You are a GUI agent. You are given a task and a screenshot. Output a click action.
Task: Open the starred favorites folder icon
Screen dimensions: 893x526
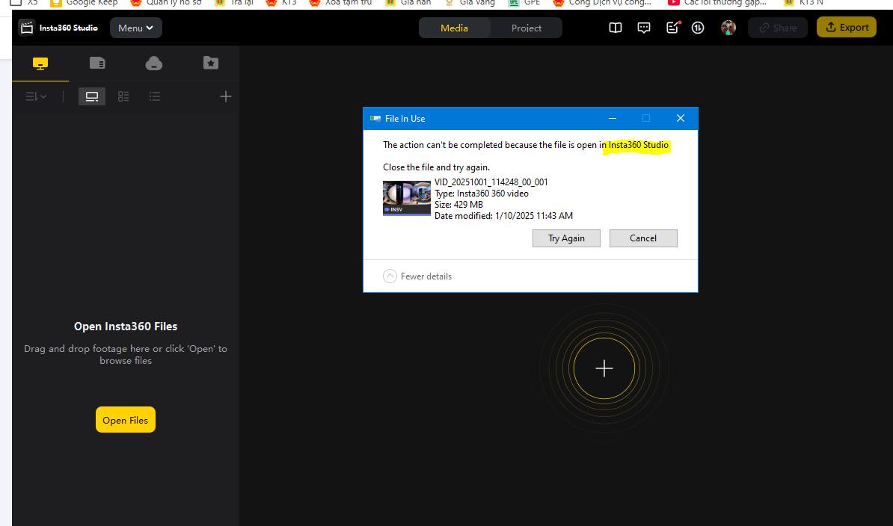tap(211, 63)
